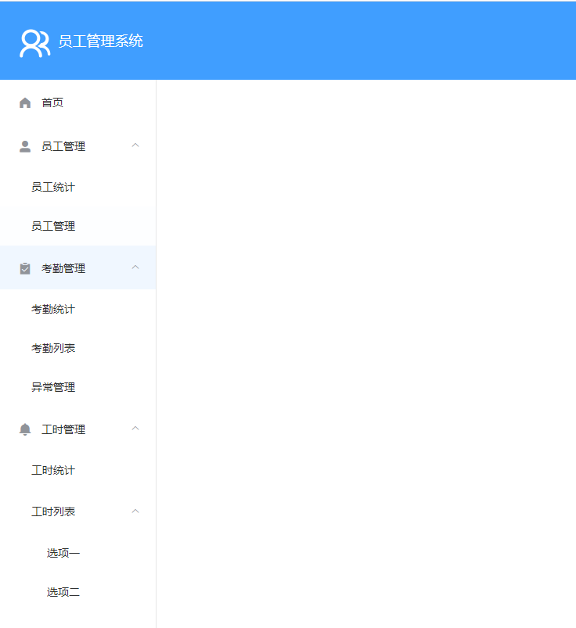Collapse the 考勤管理 submenu chevron
Screen dimensions: 576x628
[135, 267]
